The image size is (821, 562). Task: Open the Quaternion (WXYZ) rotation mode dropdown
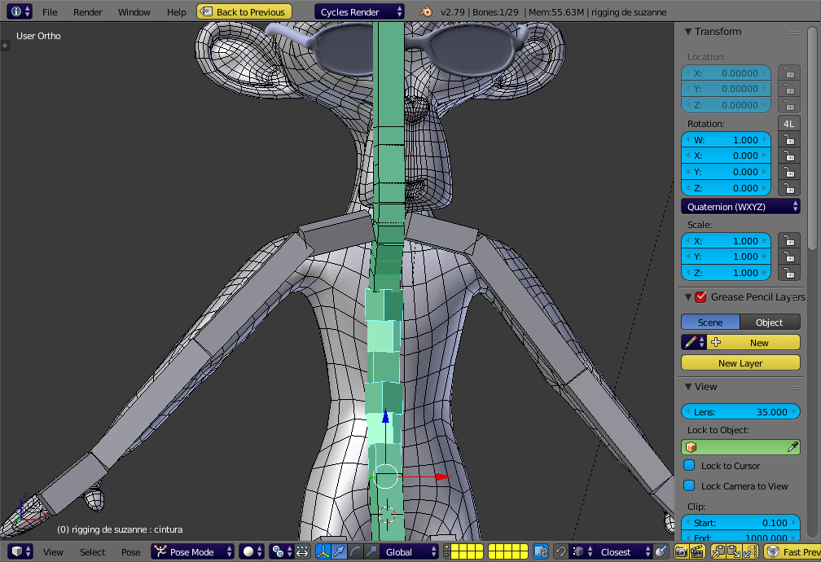740,206
